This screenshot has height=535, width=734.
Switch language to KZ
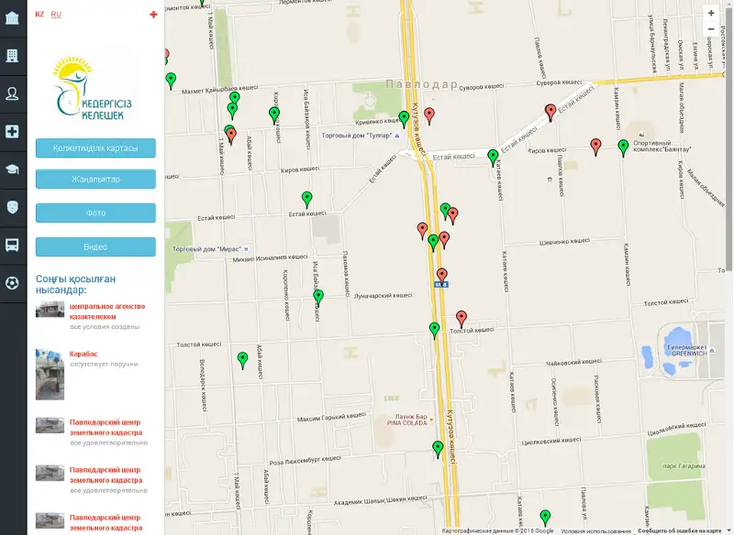pos(39,15)
